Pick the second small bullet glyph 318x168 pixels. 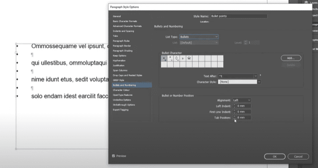pos(170,59)
